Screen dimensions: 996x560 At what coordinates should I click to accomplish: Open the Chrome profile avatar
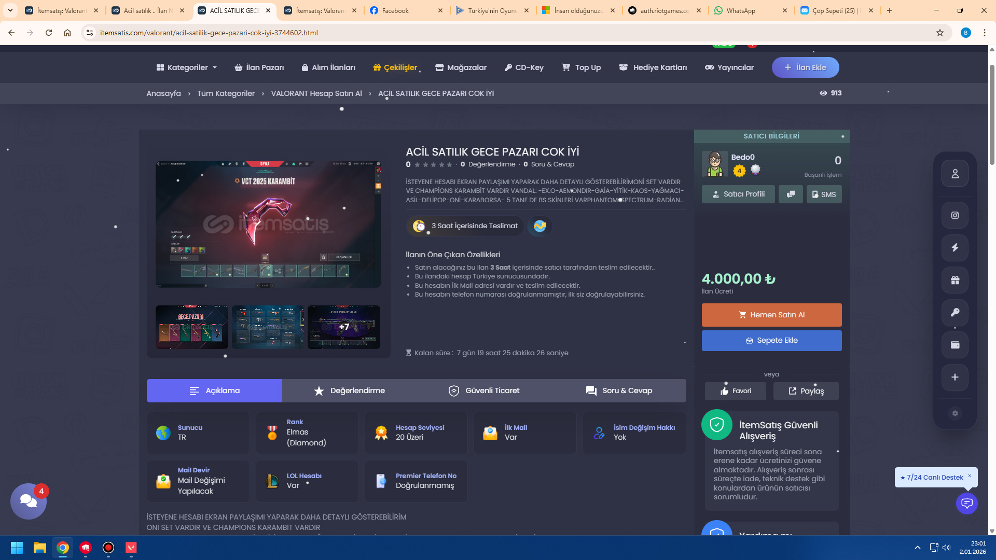[x=966, y=33]
